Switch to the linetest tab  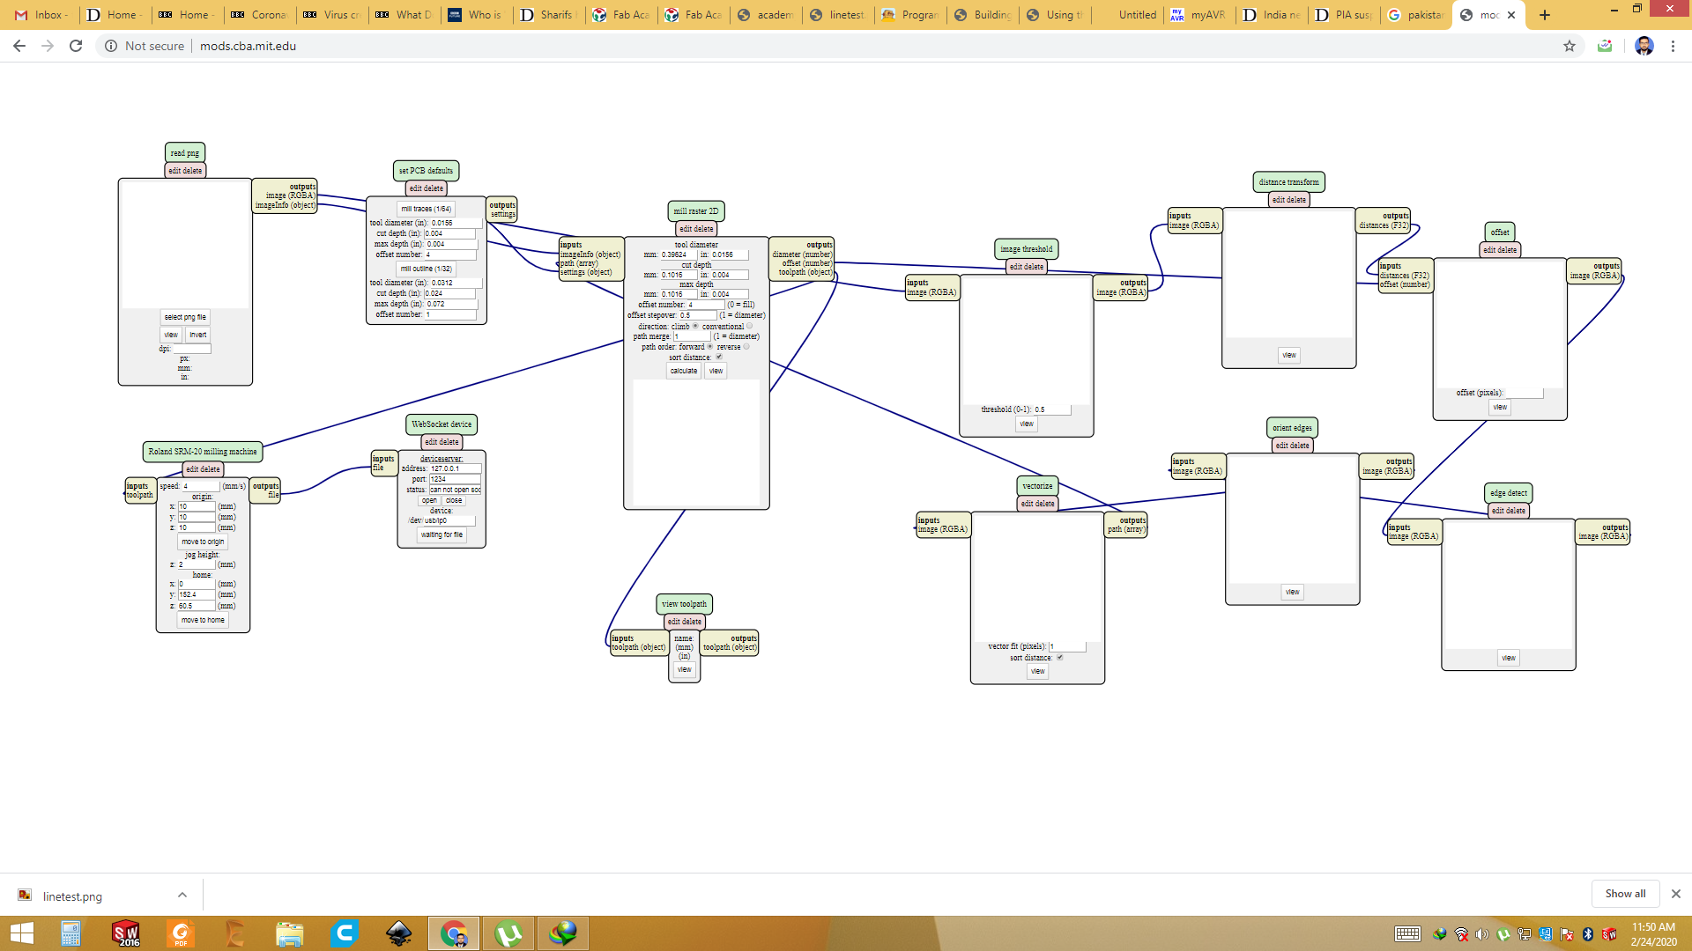tap(839, 15)
